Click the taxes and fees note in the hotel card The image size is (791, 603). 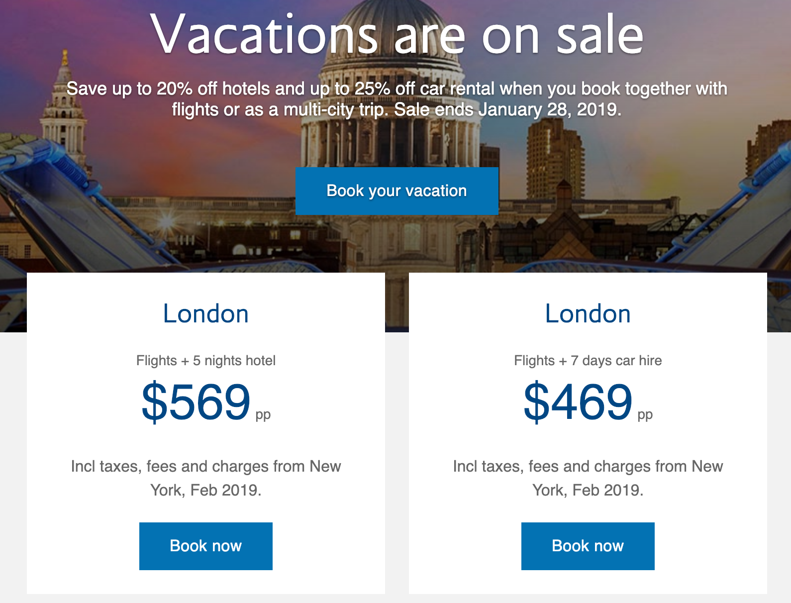(x=205, y=478)
